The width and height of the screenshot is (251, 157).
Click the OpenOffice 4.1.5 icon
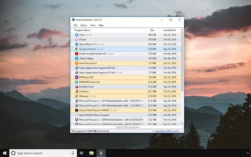77,44
